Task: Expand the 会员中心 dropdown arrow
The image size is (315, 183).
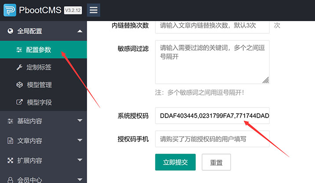Action: pos(80,179)
